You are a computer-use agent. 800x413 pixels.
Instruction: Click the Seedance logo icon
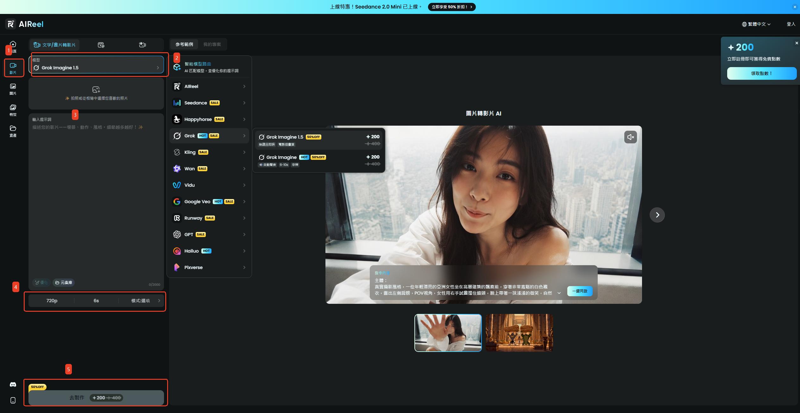tap(177, 103)
